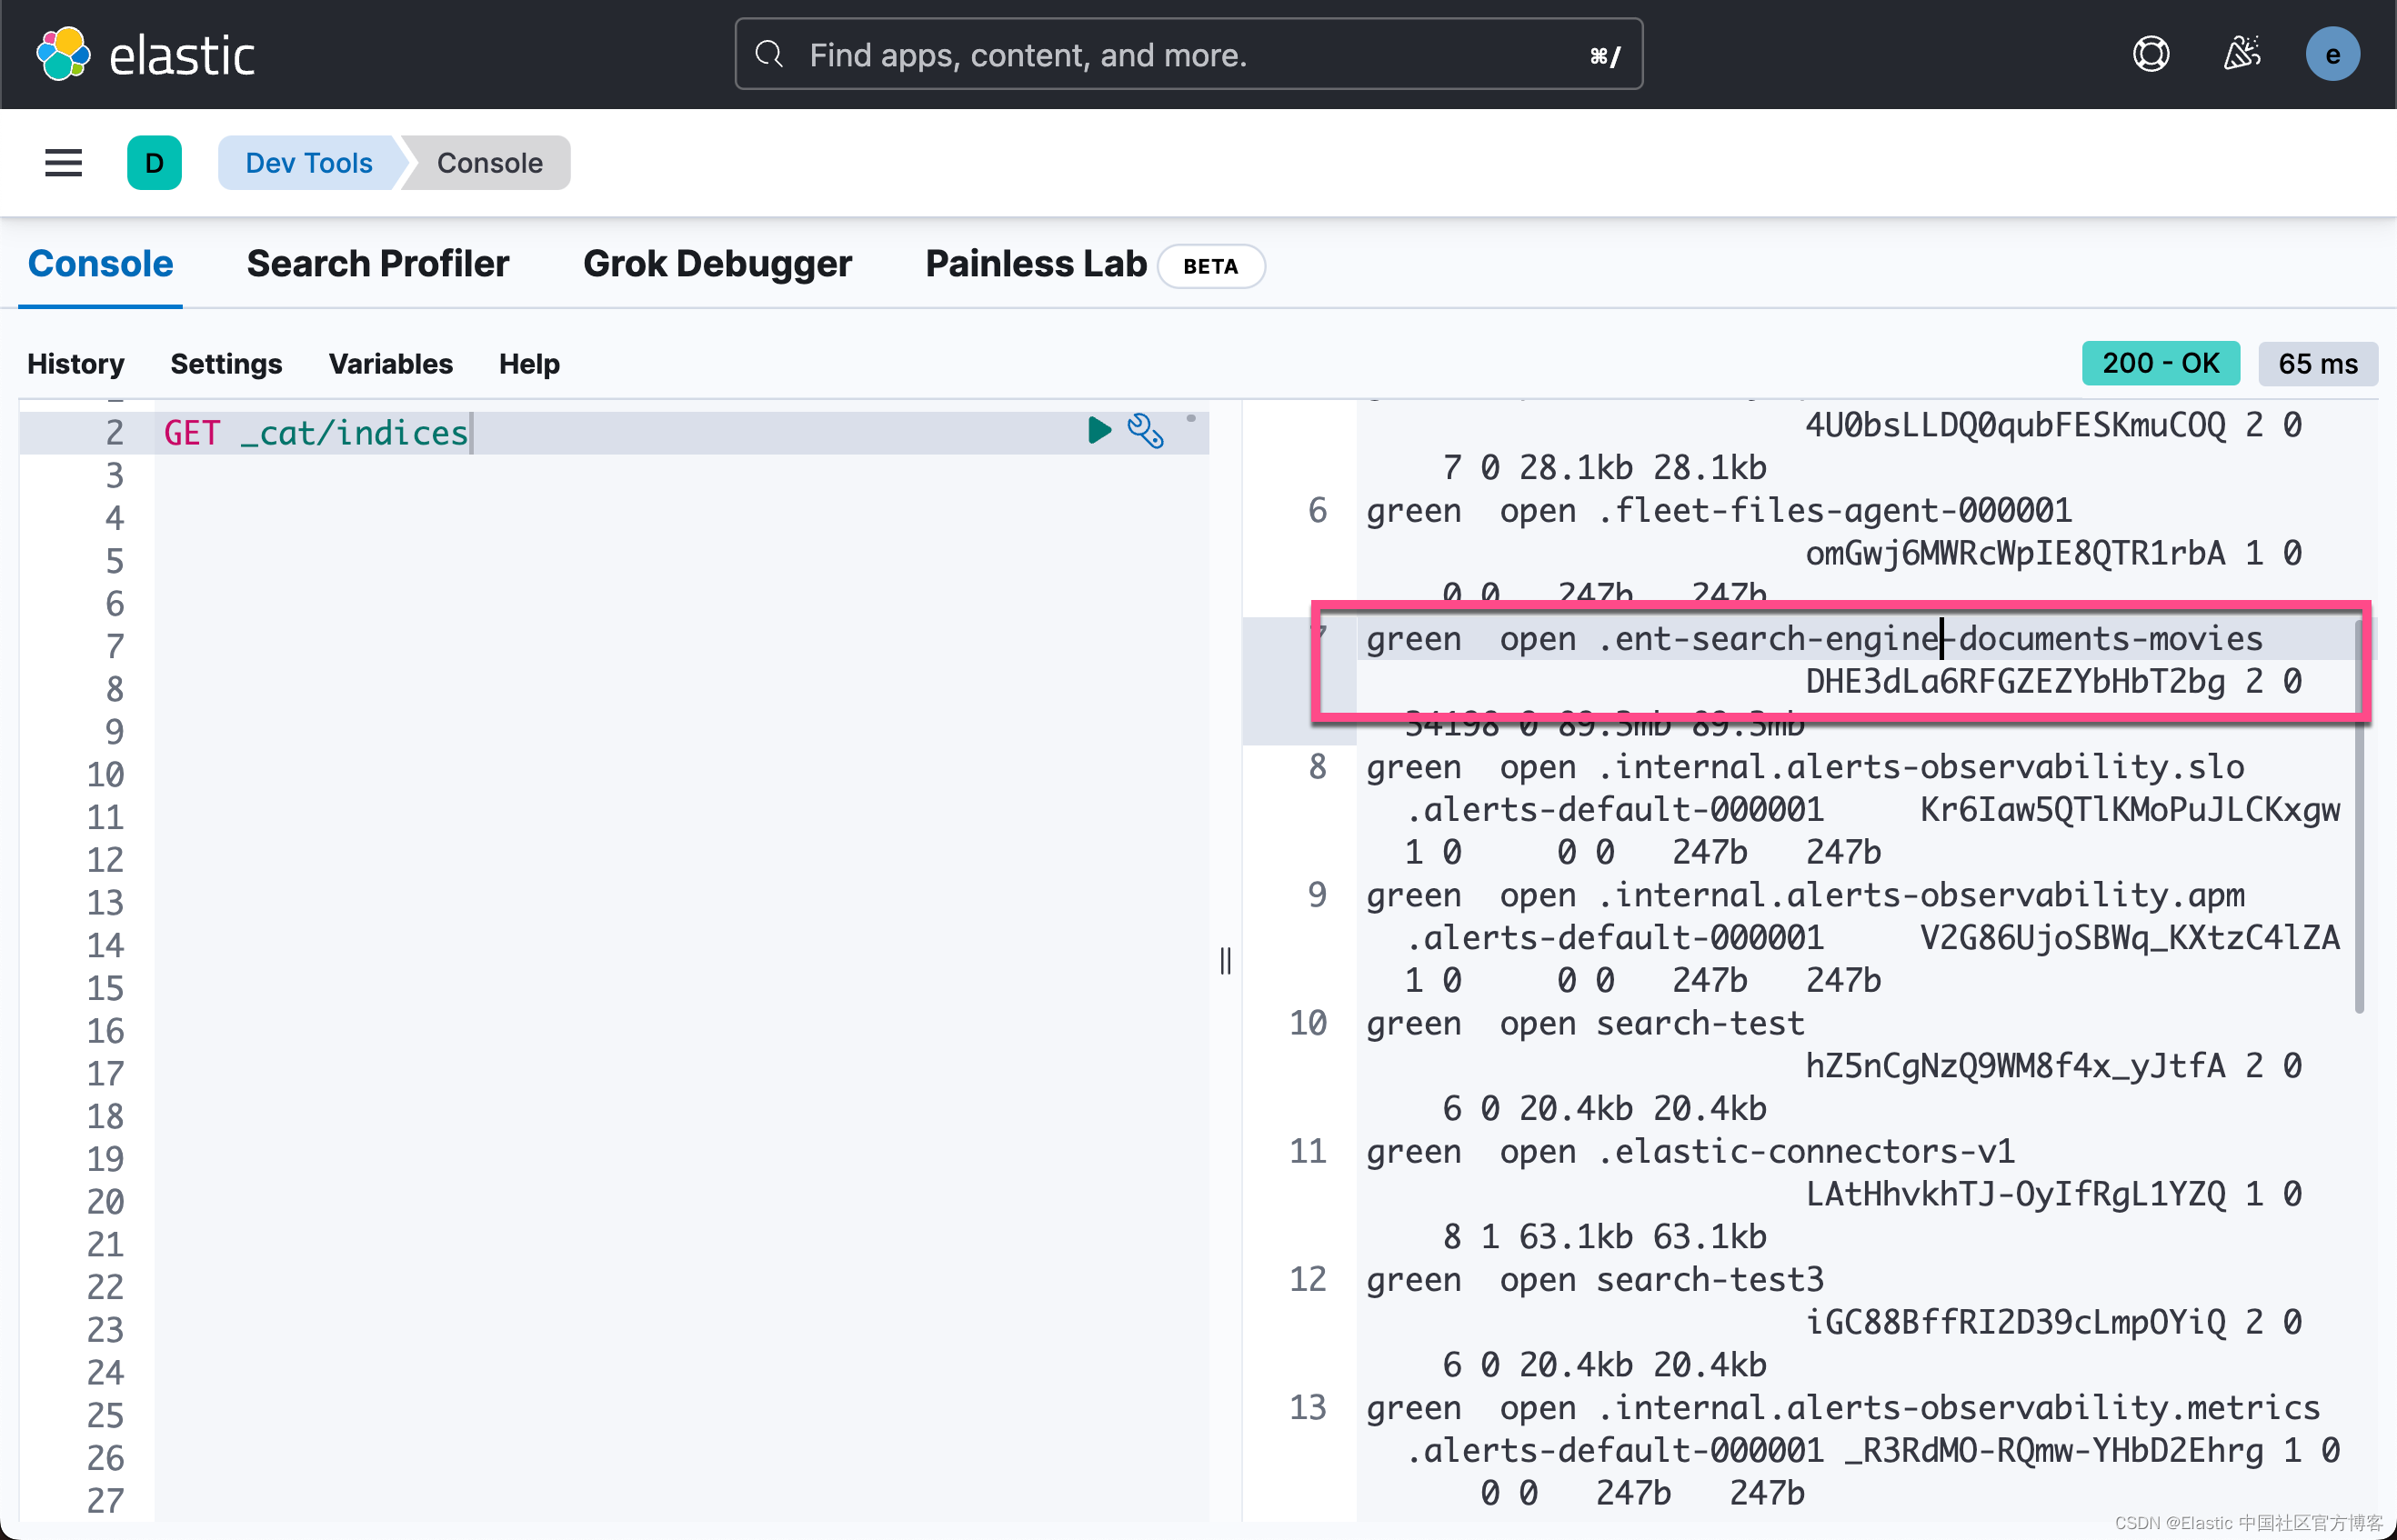The width and height of the screenshot is (2397, 1540).
Task: Click the Console breadcrumb
Action: pyautogui.click(x=490, y=162)
